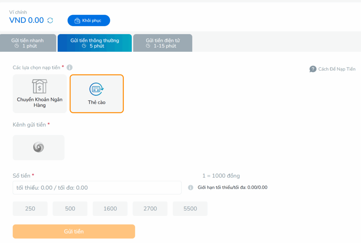Image resolution: width=361 pixels, height=243 pixels.
Task: Select the Thẻ cào deposit option
Action: 97,94
